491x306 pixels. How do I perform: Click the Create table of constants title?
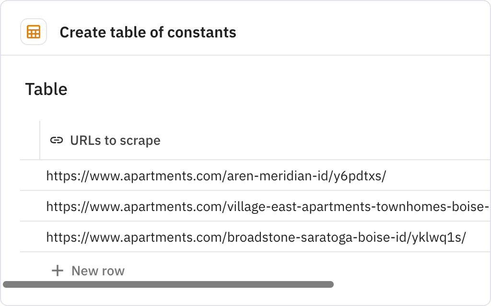tap(148, 32)
